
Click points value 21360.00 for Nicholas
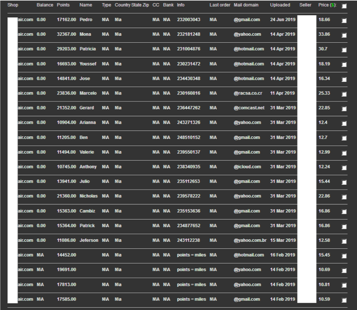[67, 196]
